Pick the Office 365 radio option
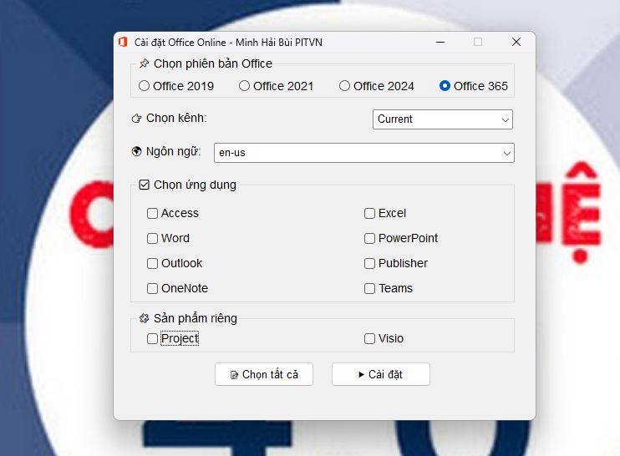 [x=445, y=86]
